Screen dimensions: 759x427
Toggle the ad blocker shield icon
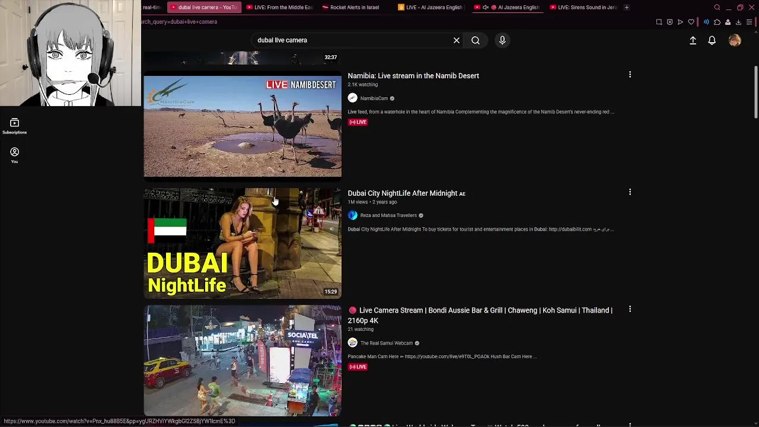[x=669, y=22]
